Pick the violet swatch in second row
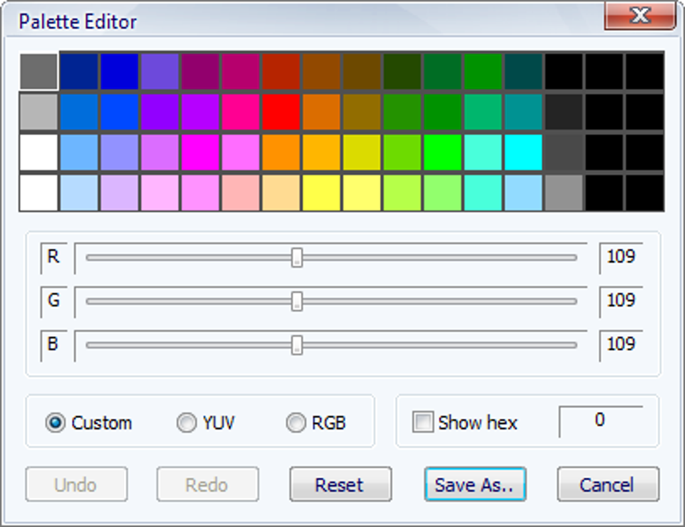 click(x=160, y=112)
